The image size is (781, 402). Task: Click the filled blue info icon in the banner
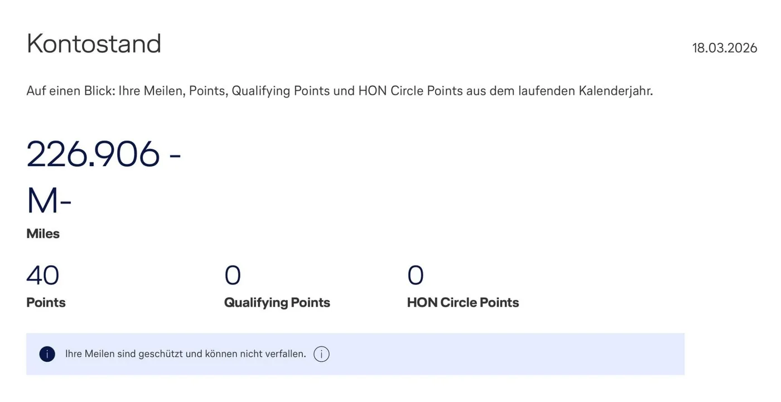[x=47, y=354]
